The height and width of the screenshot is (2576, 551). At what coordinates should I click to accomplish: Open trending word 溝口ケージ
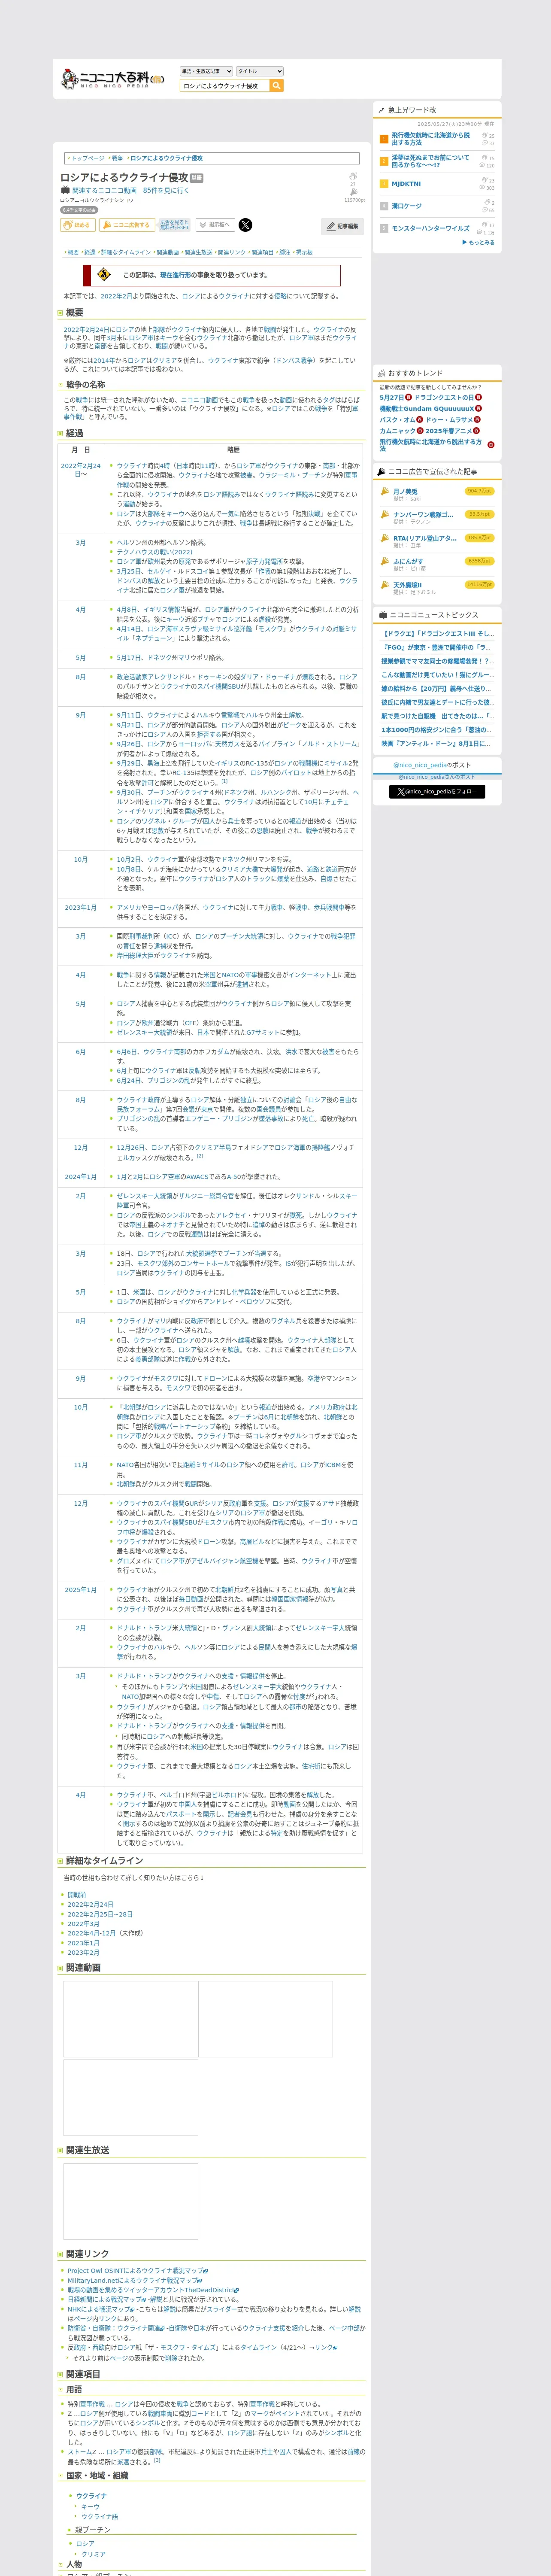point(406,206)
